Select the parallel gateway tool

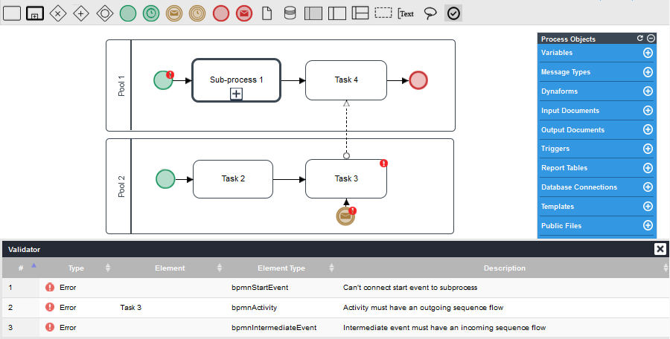[x=81, y=13]
